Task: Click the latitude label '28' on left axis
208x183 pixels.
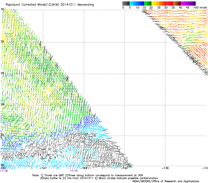Action: (x=2, y=41)
